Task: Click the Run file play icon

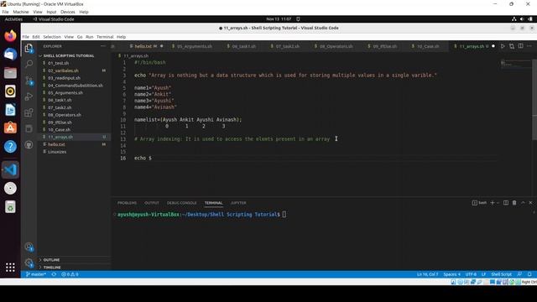Action: pyautogui.click(x=503, y=46)
